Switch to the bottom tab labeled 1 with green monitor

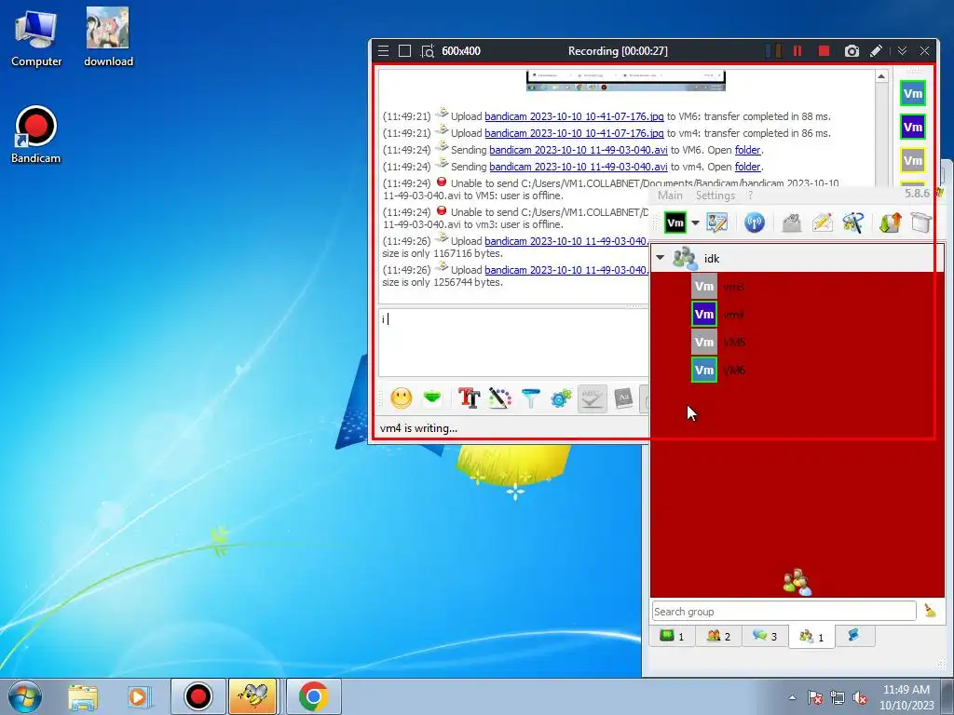(x=673, y=636)
